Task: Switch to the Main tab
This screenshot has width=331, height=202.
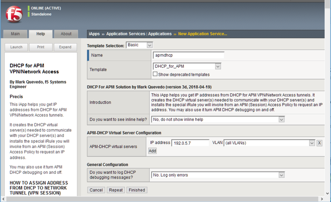Action: pyautogui.click(x=15, y=34)
